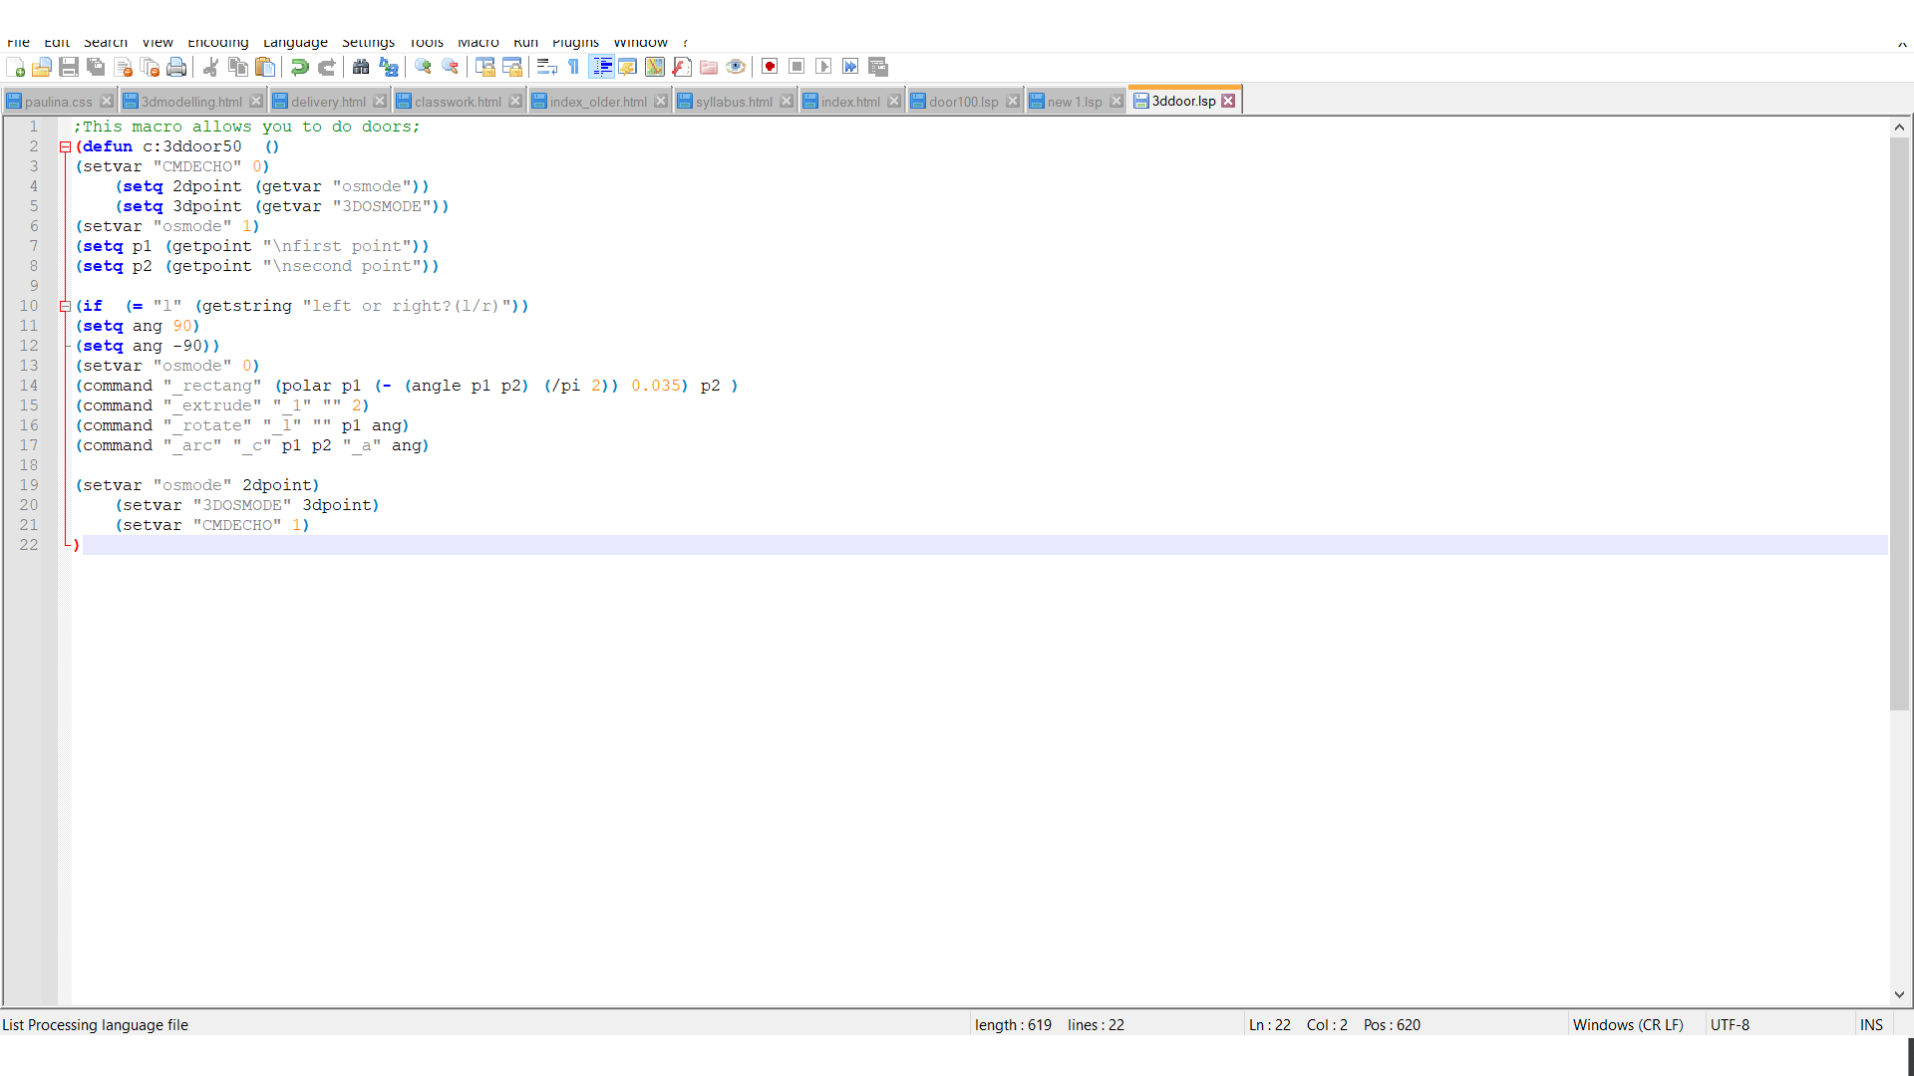Switch to the paulina.css tab
This screenshot has height=1076, width=1914.
click(59, 102)
